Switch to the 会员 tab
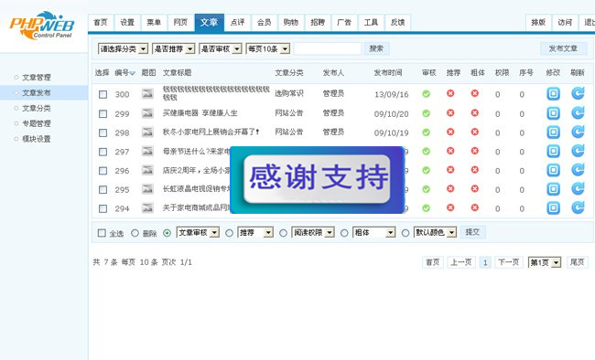Image resolution: width=595 pixels, height=360 pixels. click(x=265, y=22)
